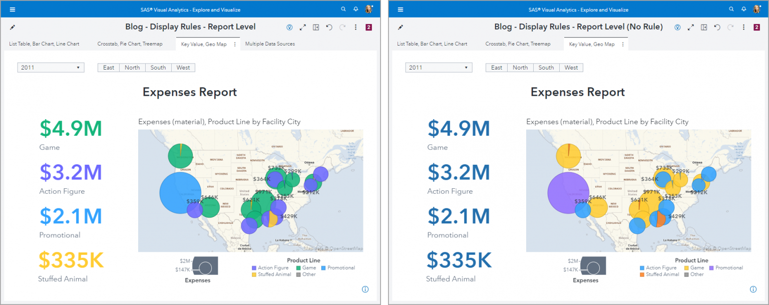The width and height of the screenshot is (769, 305).
Task: Toggle the East region button in left report
Action: click(x=109, y=68)
